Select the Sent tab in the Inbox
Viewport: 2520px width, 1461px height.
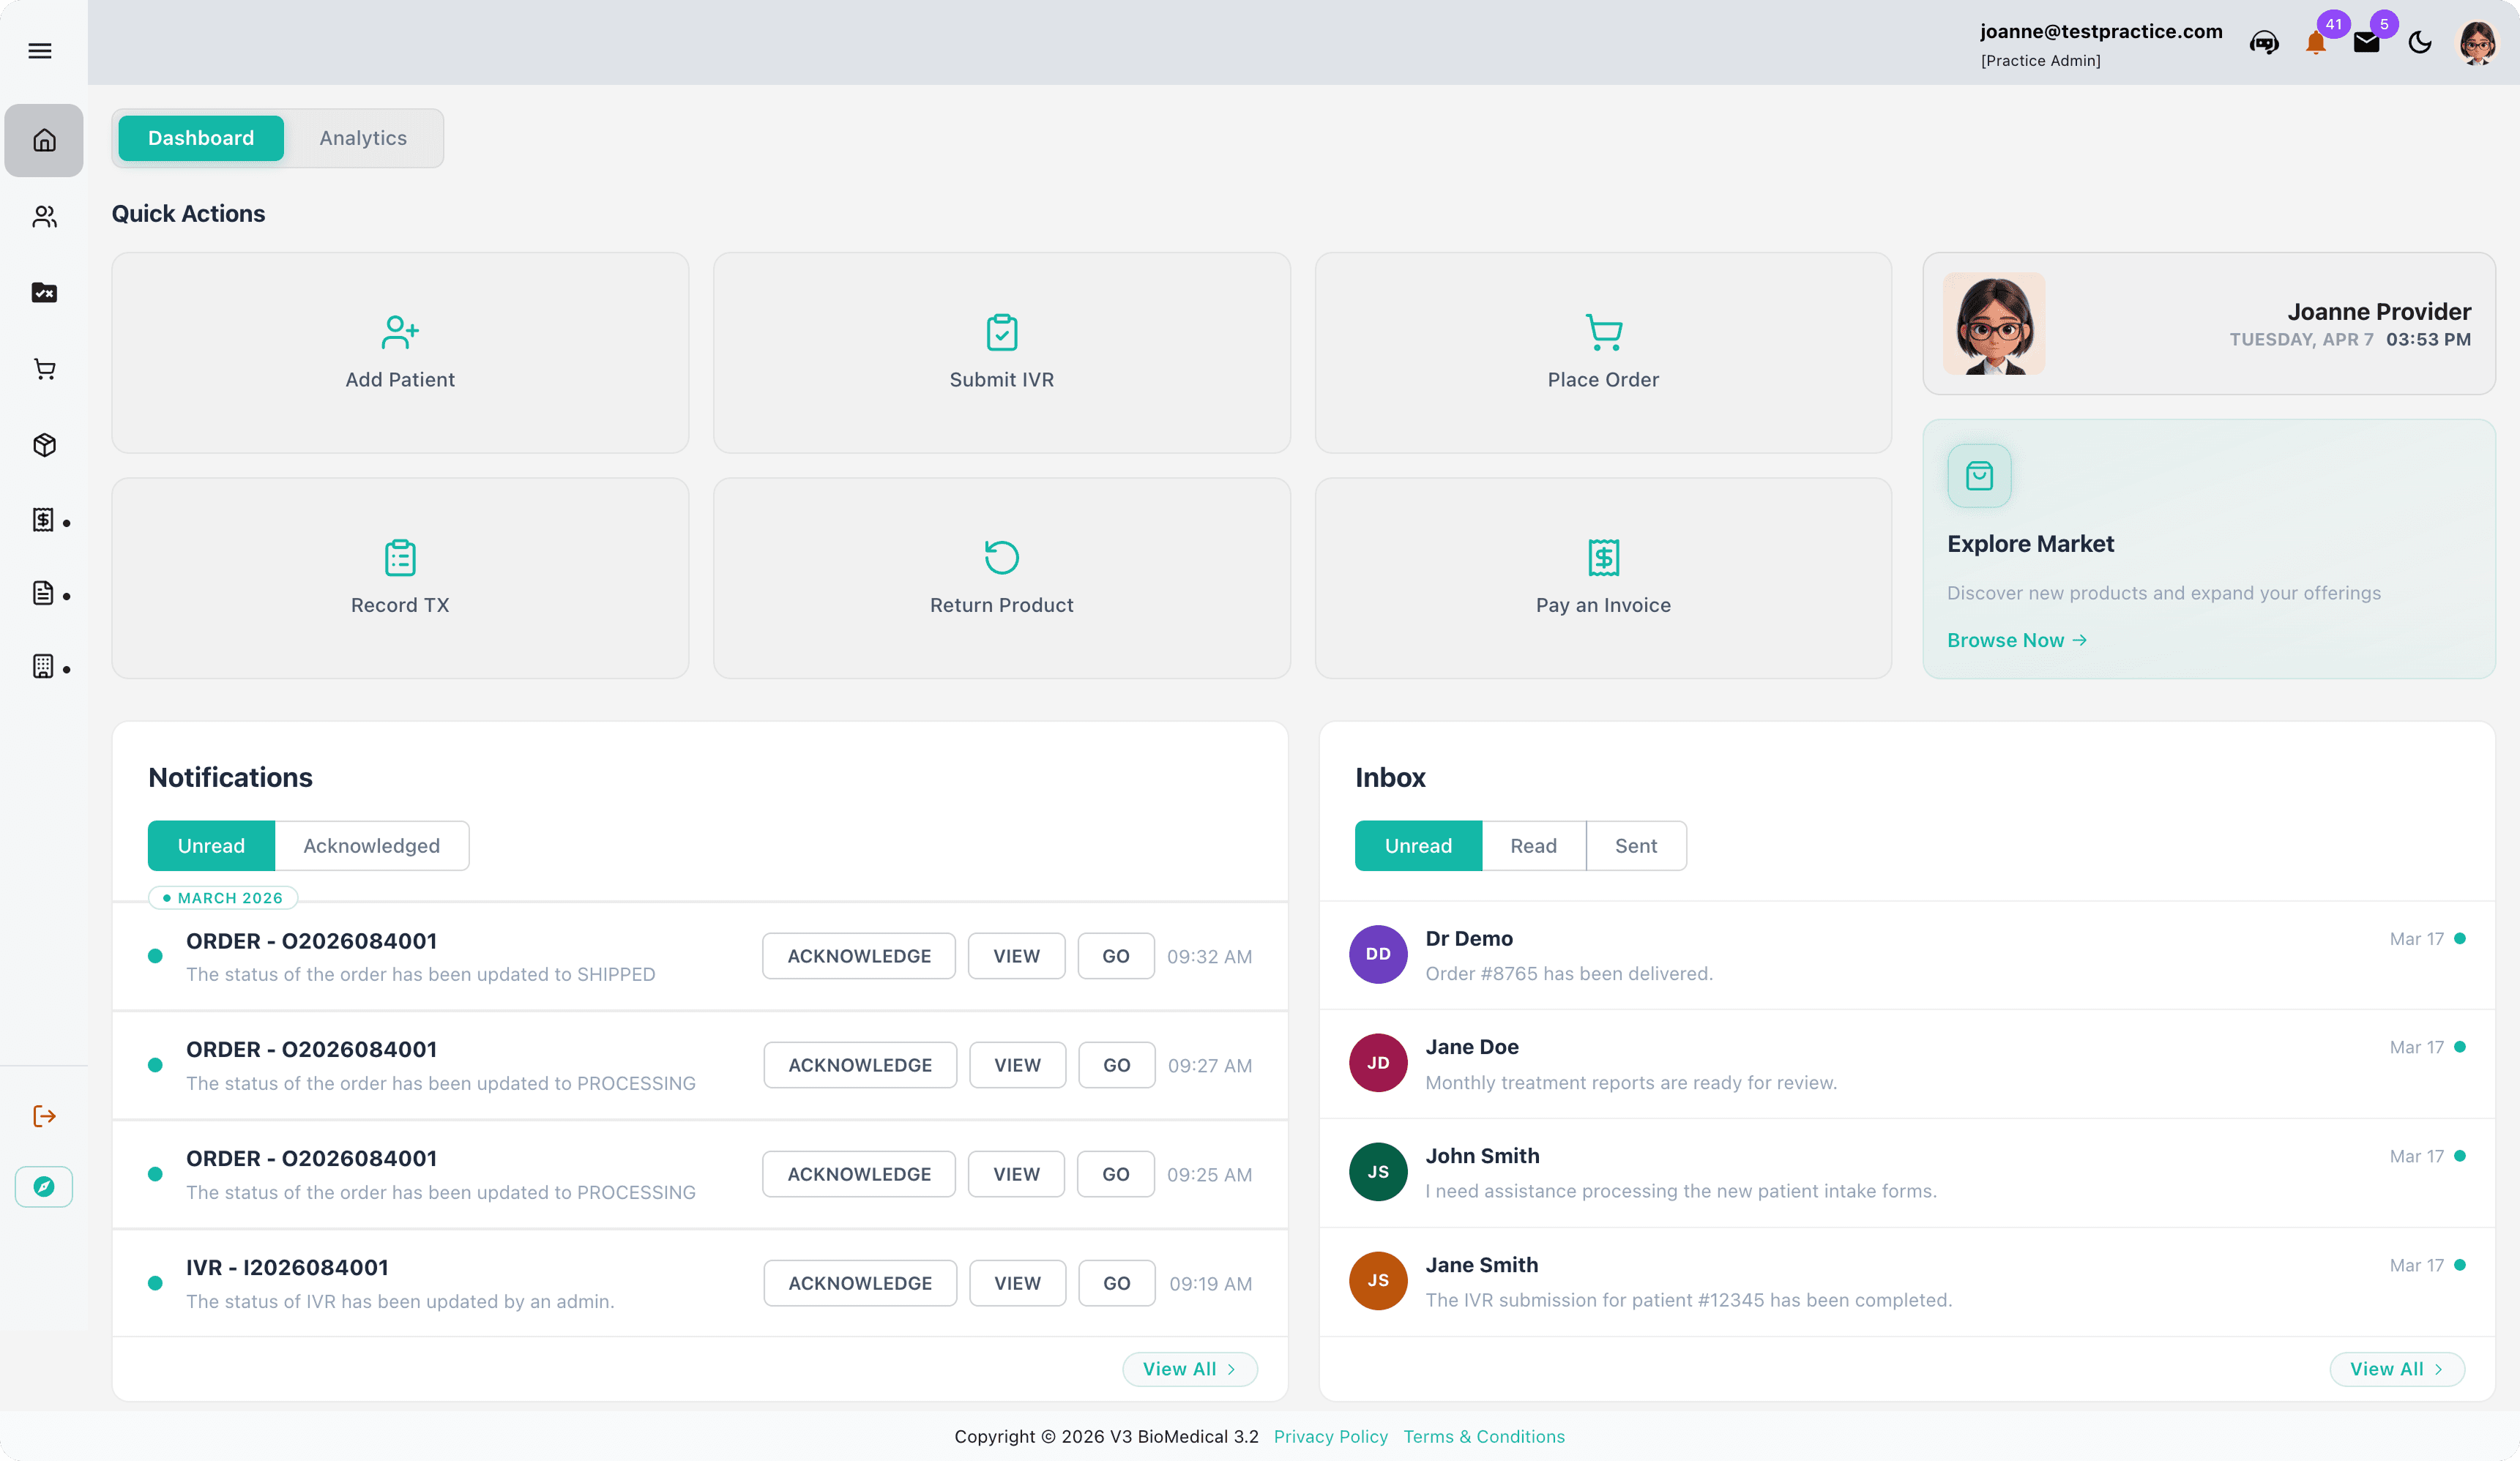tap(1636, 845)
